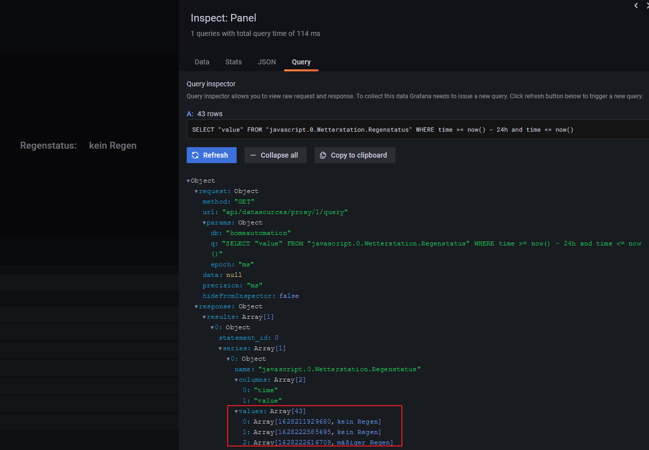Click the minus icon in Collapse all
The width and height of the screenshot is (649, 450).
tap(254, 155)
